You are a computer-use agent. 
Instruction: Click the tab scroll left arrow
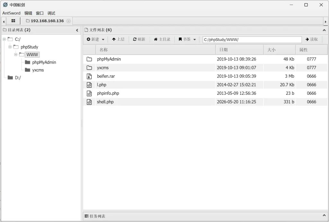pyautogui.click(x=4, y=21)
